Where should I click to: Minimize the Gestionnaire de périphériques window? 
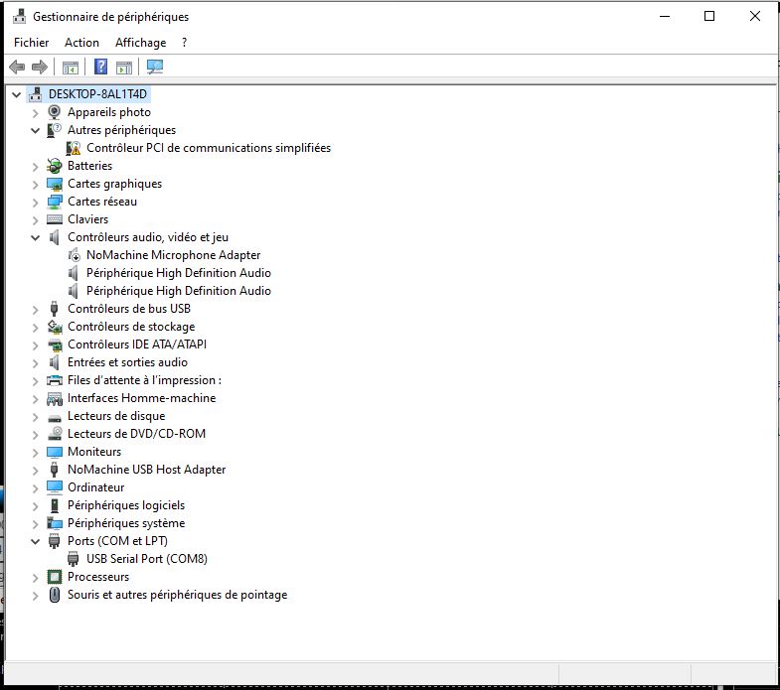tap(665, 16)
